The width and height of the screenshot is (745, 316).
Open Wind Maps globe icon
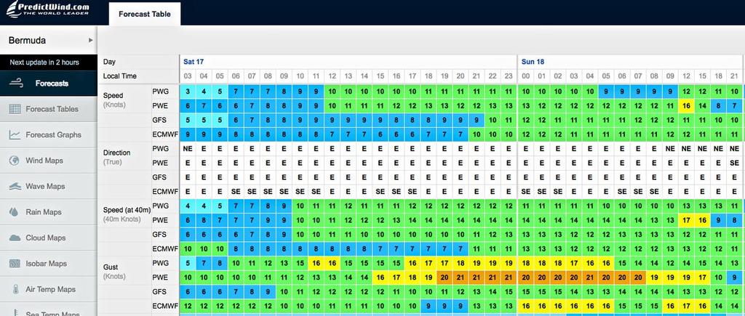pyautogui.click(x=15, y=161)
